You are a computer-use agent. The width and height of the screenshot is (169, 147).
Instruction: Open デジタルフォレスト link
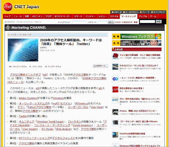63,138
